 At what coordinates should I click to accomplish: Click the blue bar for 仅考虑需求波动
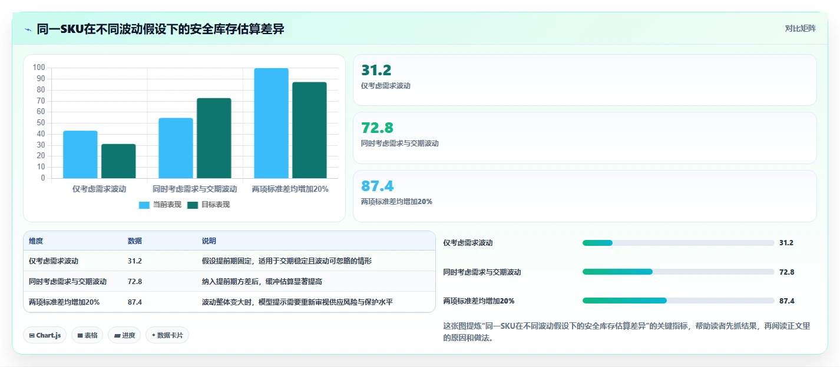tap(80, 155)
